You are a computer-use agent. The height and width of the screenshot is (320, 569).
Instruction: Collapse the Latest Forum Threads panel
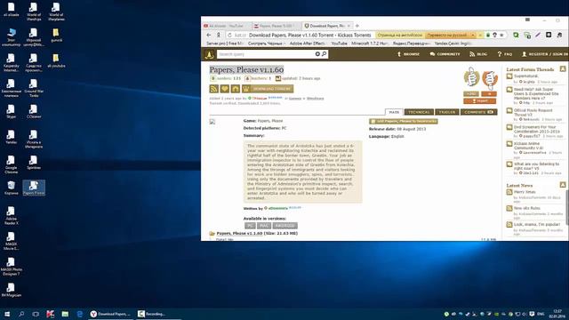(563, 69)
